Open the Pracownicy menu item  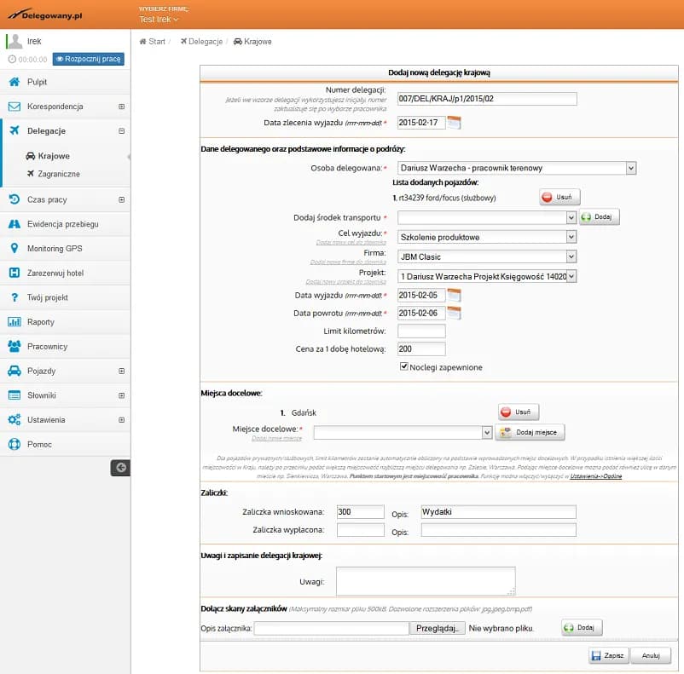pos(46,347)
